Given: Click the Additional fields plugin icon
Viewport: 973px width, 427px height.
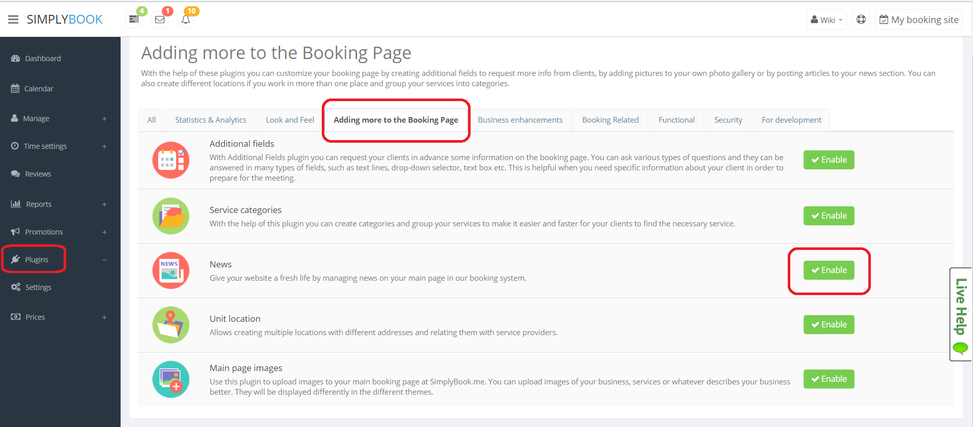Looking at the screenshot, I should click(171, 160).
